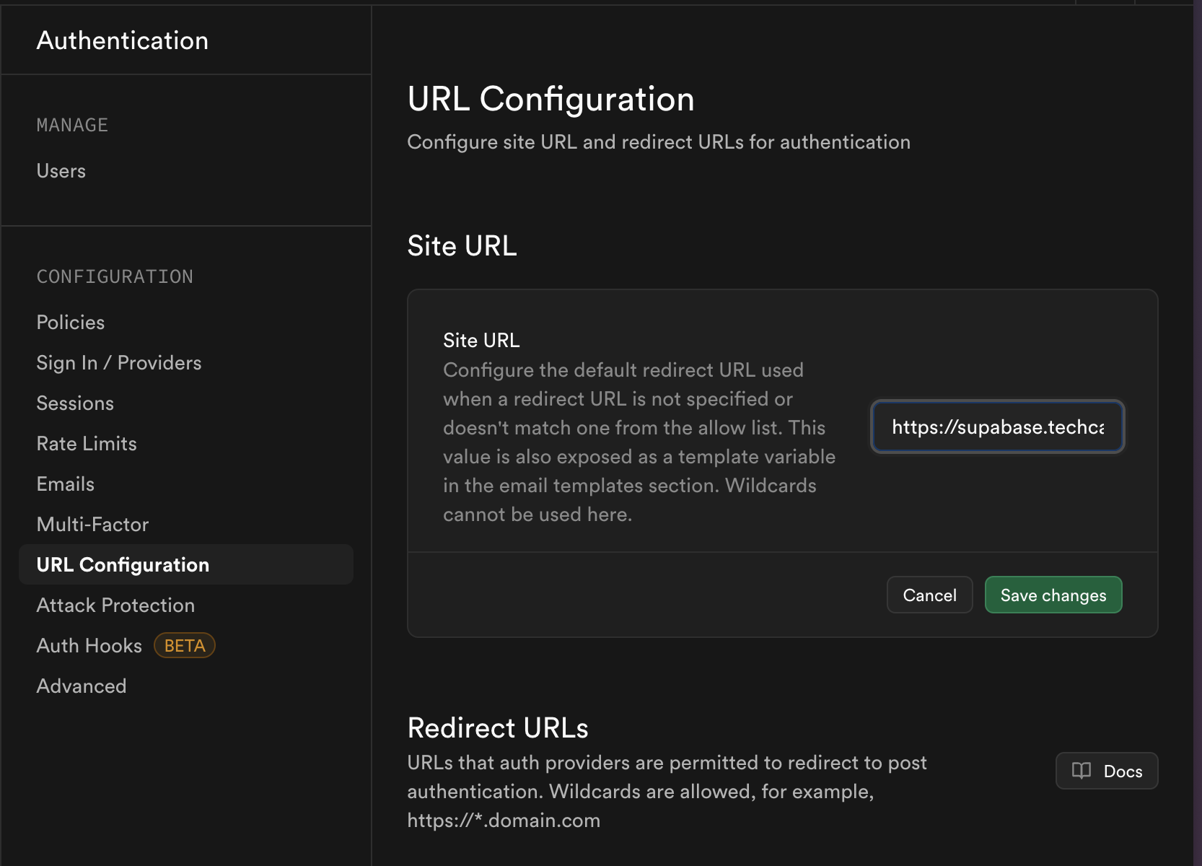1202x866 pixels.
Task: Open the Rate Limits settings
Action: [86, 443]
